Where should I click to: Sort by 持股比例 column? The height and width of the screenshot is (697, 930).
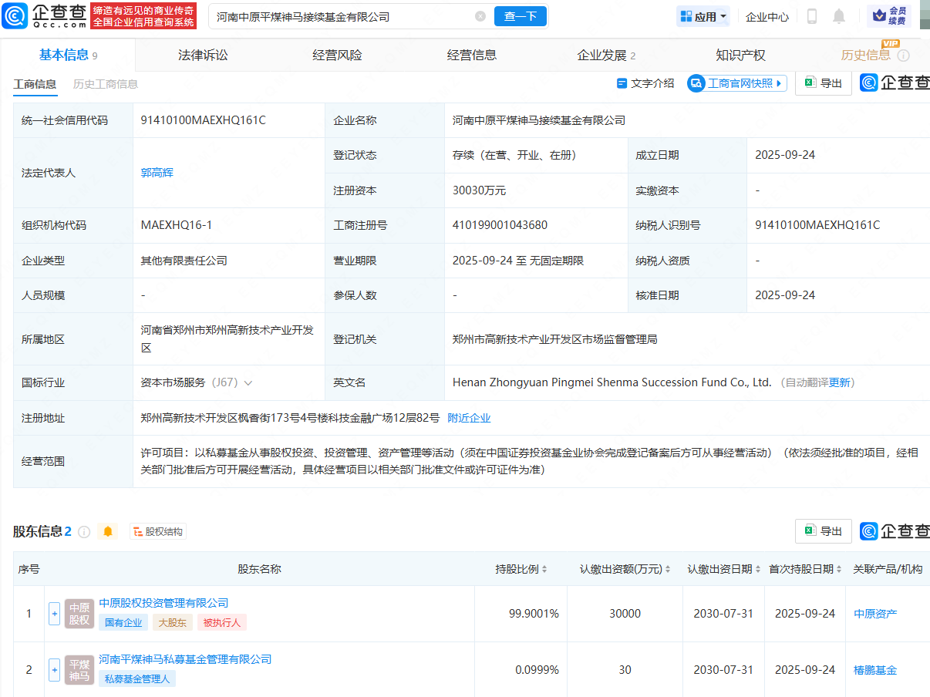click(x=521, y=569)
